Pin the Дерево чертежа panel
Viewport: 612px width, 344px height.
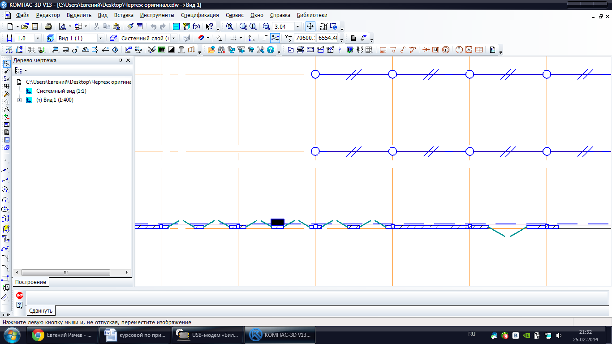(120, 60)
